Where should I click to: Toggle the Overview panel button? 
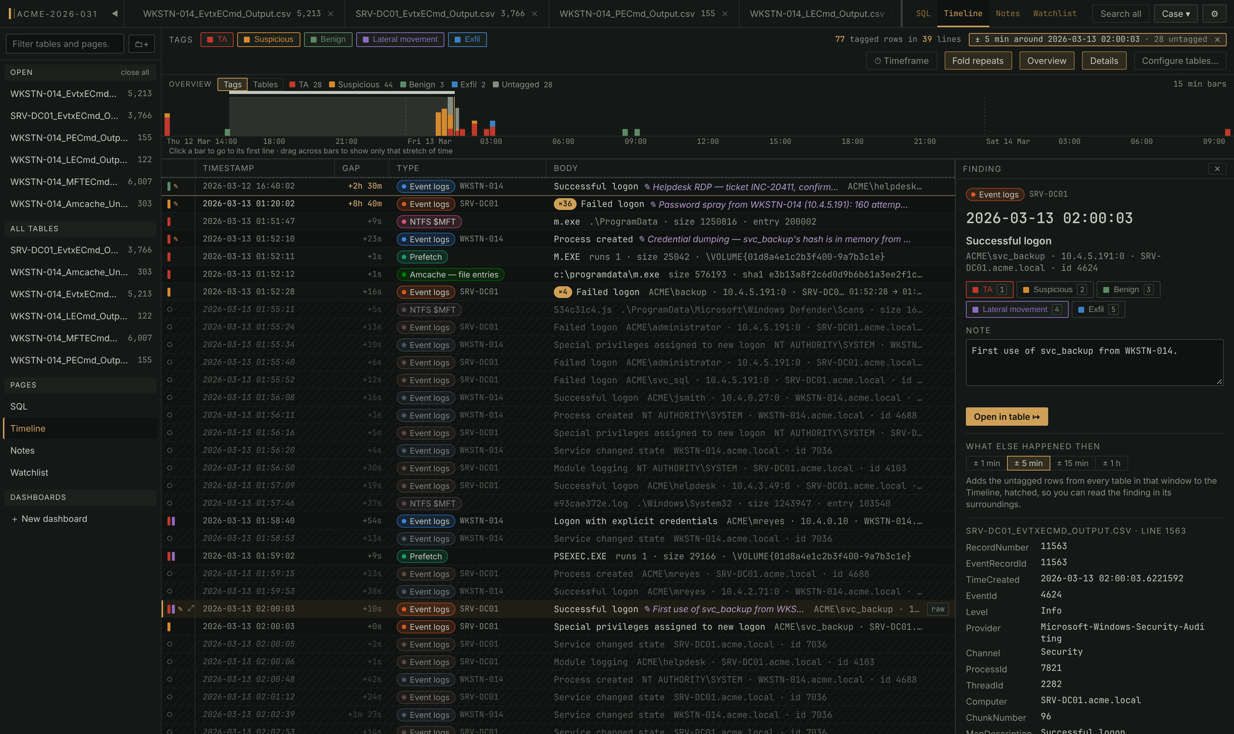pyautogui.click(x=1046, y=61)
